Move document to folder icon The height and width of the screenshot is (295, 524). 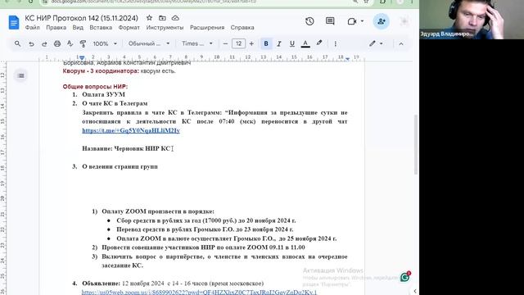click(162, 18)
